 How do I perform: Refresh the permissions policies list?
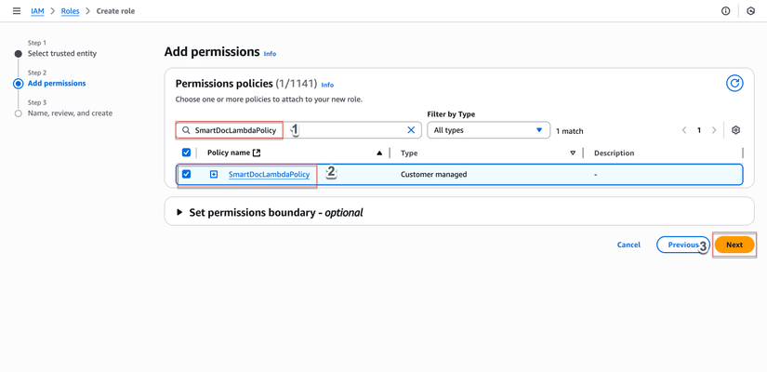(x=734, y=84)
